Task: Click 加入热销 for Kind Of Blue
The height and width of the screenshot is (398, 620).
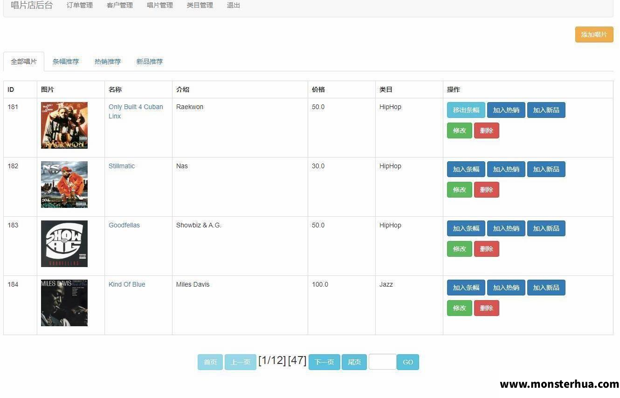Action: tap(506, 288)
